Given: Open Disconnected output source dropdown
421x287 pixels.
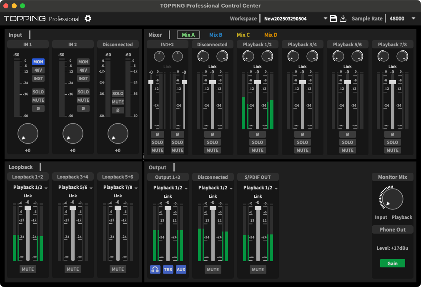Looking at the screenshot, I should point(231,189).
